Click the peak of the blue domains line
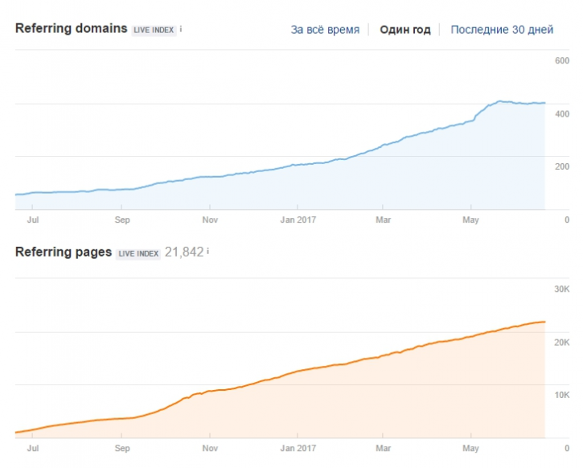The width and height of the screenshot is (583, 468). [x=499, y=101]
